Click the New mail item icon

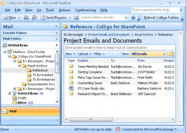tap(6, 18)
